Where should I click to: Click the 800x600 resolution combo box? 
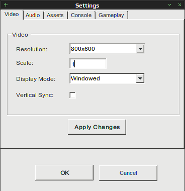pyautogui.click(x=107, y=49)
